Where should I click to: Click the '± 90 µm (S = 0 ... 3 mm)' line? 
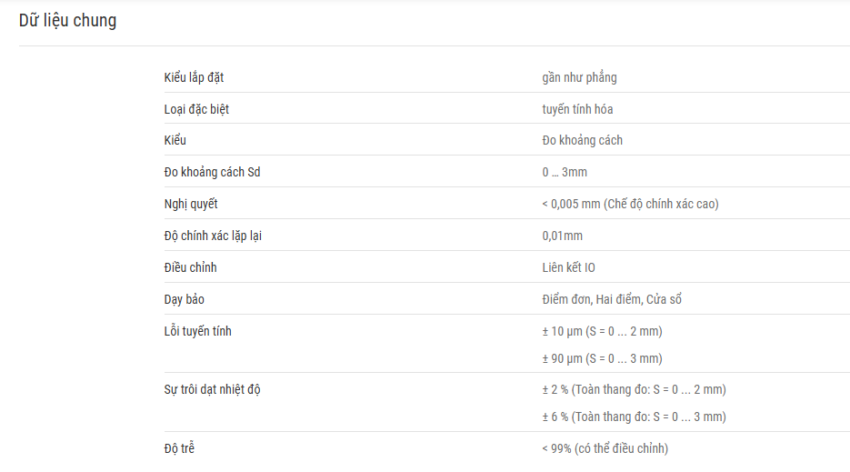[x=602, y=358]
